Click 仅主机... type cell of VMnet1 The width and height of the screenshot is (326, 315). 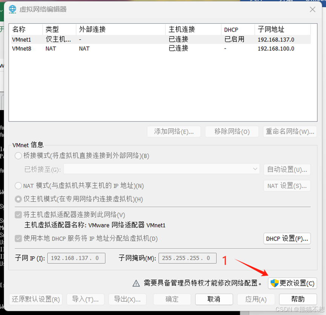pyautogui.click(x=58, y=39)
